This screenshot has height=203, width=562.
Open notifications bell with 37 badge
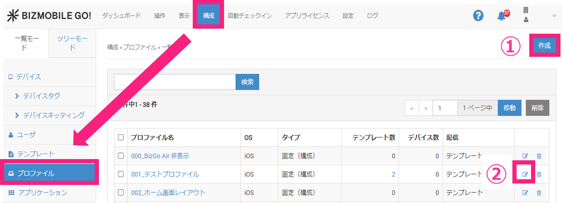[x=502, y=16]
